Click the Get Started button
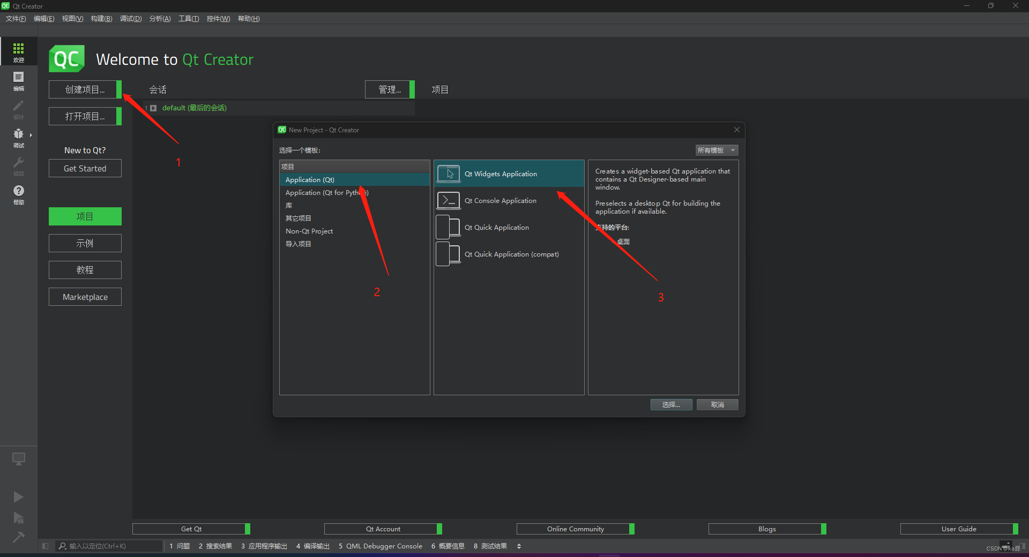 coord(85,168)
